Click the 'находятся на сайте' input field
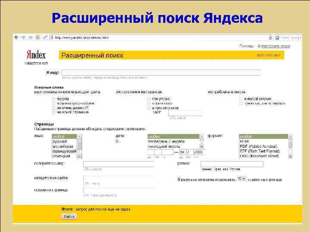 (119, 179)
